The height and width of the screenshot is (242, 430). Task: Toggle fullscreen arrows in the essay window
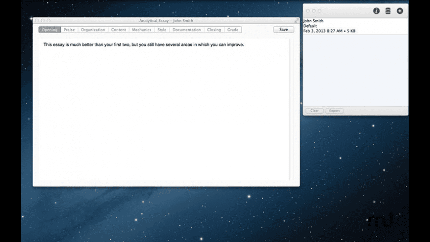[x=297, y=21]
